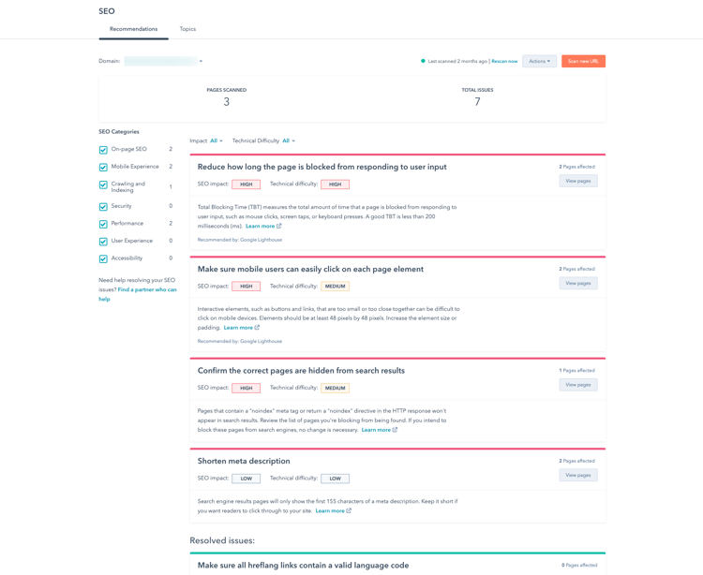
Task: Click 'Make sure mobile users can easily click' heading
Action: point(310,269)
